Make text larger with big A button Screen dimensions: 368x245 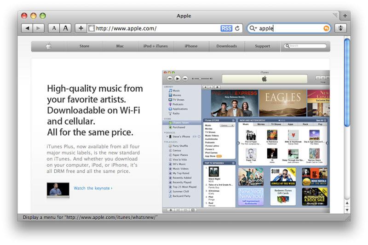[65, 28]
